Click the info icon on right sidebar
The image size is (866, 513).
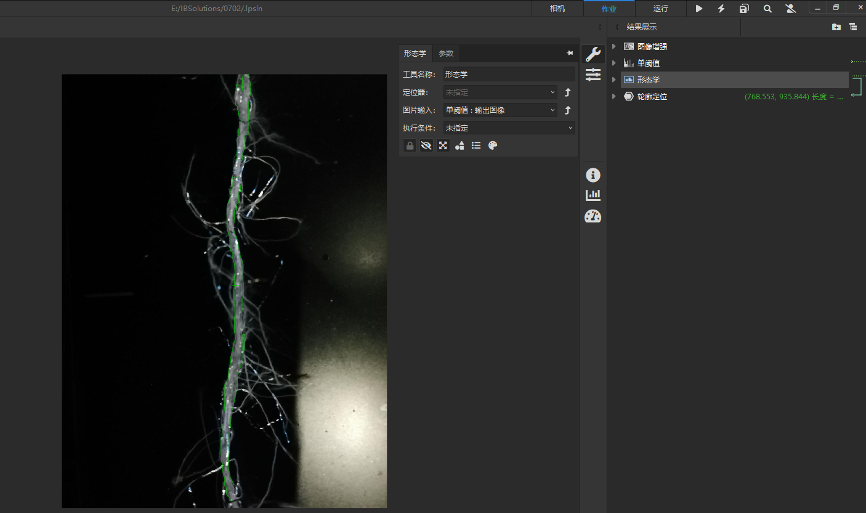593,175
